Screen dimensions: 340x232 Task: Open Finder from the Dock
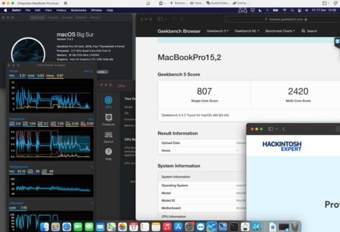coord(44,227)
